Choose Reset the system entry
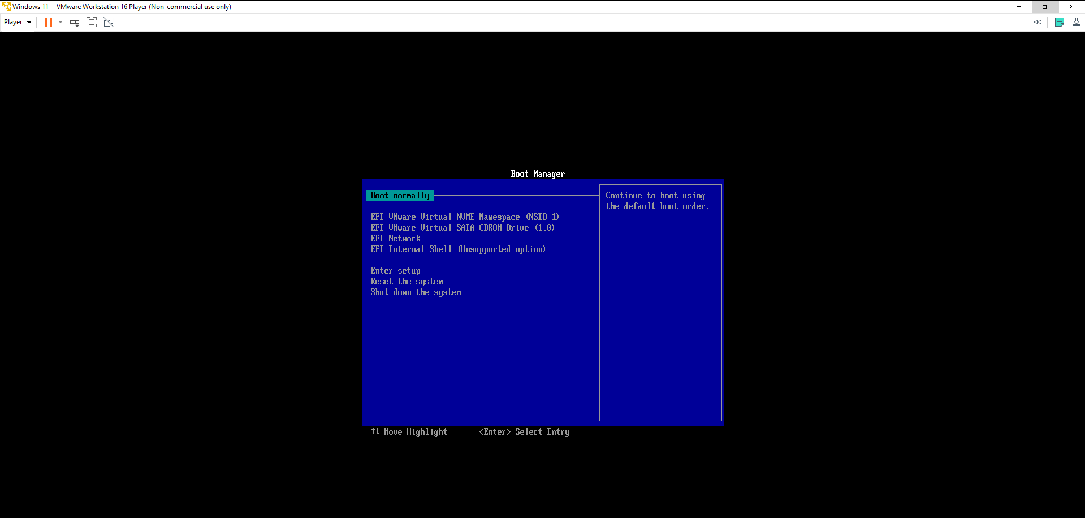This screenshot has height=518, width=1085. tap(407, 282)
